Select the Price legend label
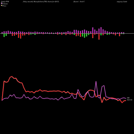Viewport: 134px width, 134px height. [x=4, y=6]
